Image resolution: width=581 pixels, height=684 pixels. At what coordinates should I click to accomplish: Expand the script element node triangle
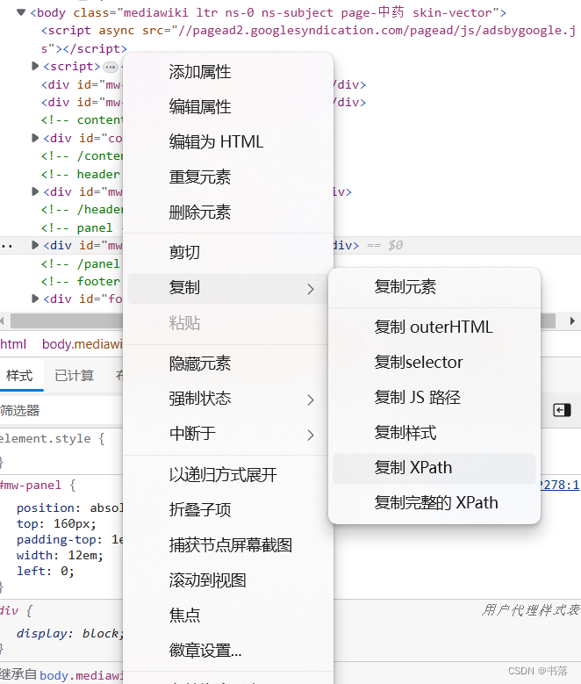click(x=35, y=67)
